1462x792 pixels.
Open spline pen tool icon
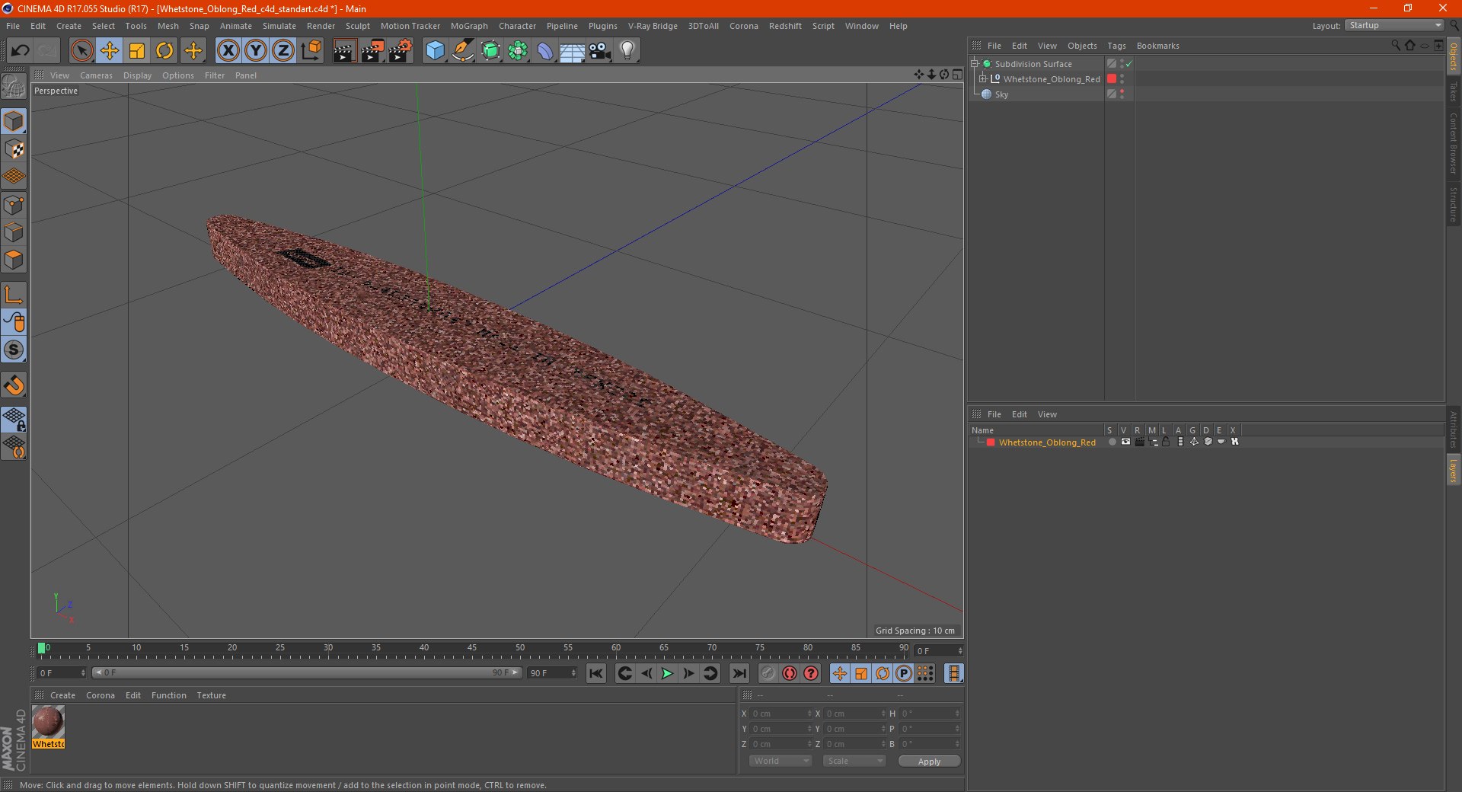tap(463, 51)
